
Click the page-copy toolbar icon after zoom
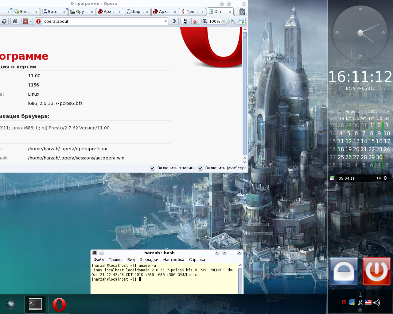[232, 21]
